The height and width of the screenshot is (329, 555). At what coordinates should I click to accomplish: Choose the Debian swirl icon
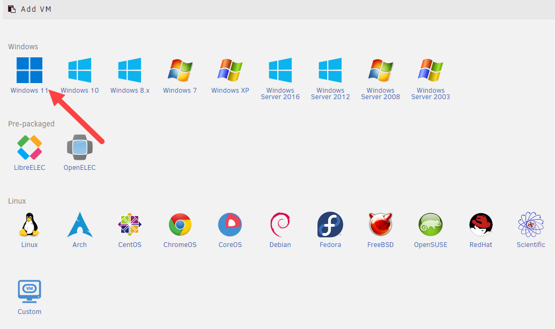pos(280,225)
